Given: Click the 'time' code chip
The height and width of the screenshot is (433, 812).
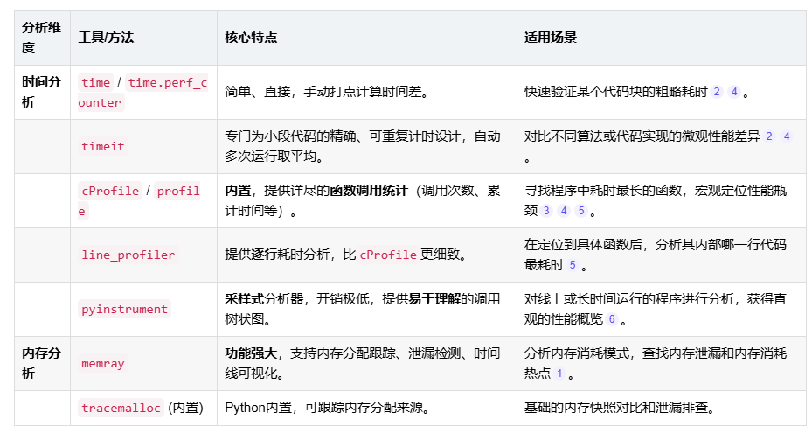Looking at the screenshot, I should tap(96, 82).
